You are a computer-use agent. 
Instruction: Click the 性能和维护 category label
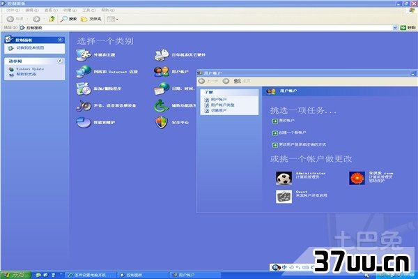pos(104,122)
